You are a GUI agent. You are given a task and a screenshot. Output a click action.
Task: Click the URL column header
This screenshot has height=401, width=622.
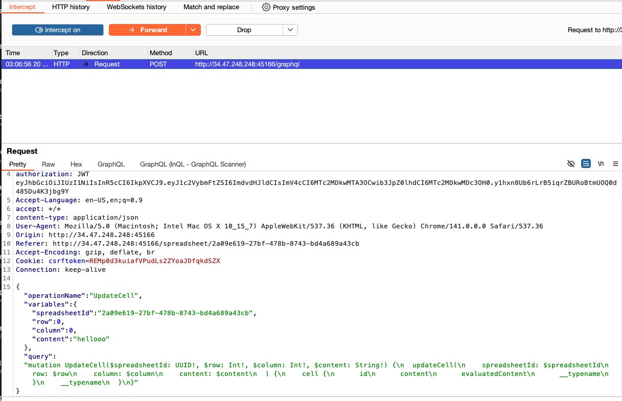201,53
